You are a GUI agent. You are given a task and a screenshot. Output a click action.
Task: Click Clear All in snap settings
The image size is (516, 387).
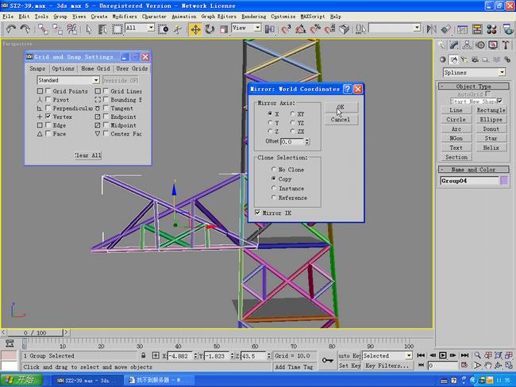point(87,155)
